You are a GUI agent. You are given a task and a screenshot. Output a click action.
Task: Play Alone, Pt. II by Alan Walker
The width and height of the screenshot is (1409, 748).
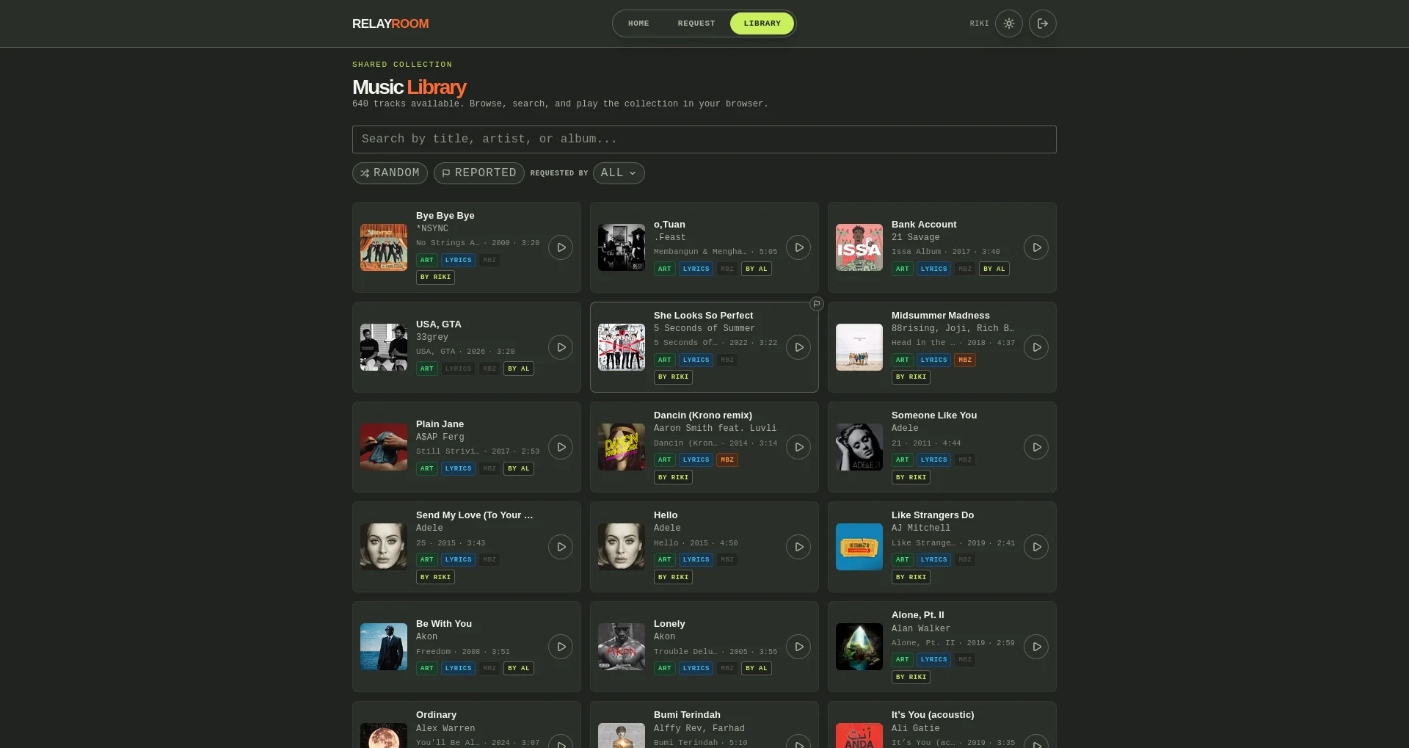(1036, 647)
